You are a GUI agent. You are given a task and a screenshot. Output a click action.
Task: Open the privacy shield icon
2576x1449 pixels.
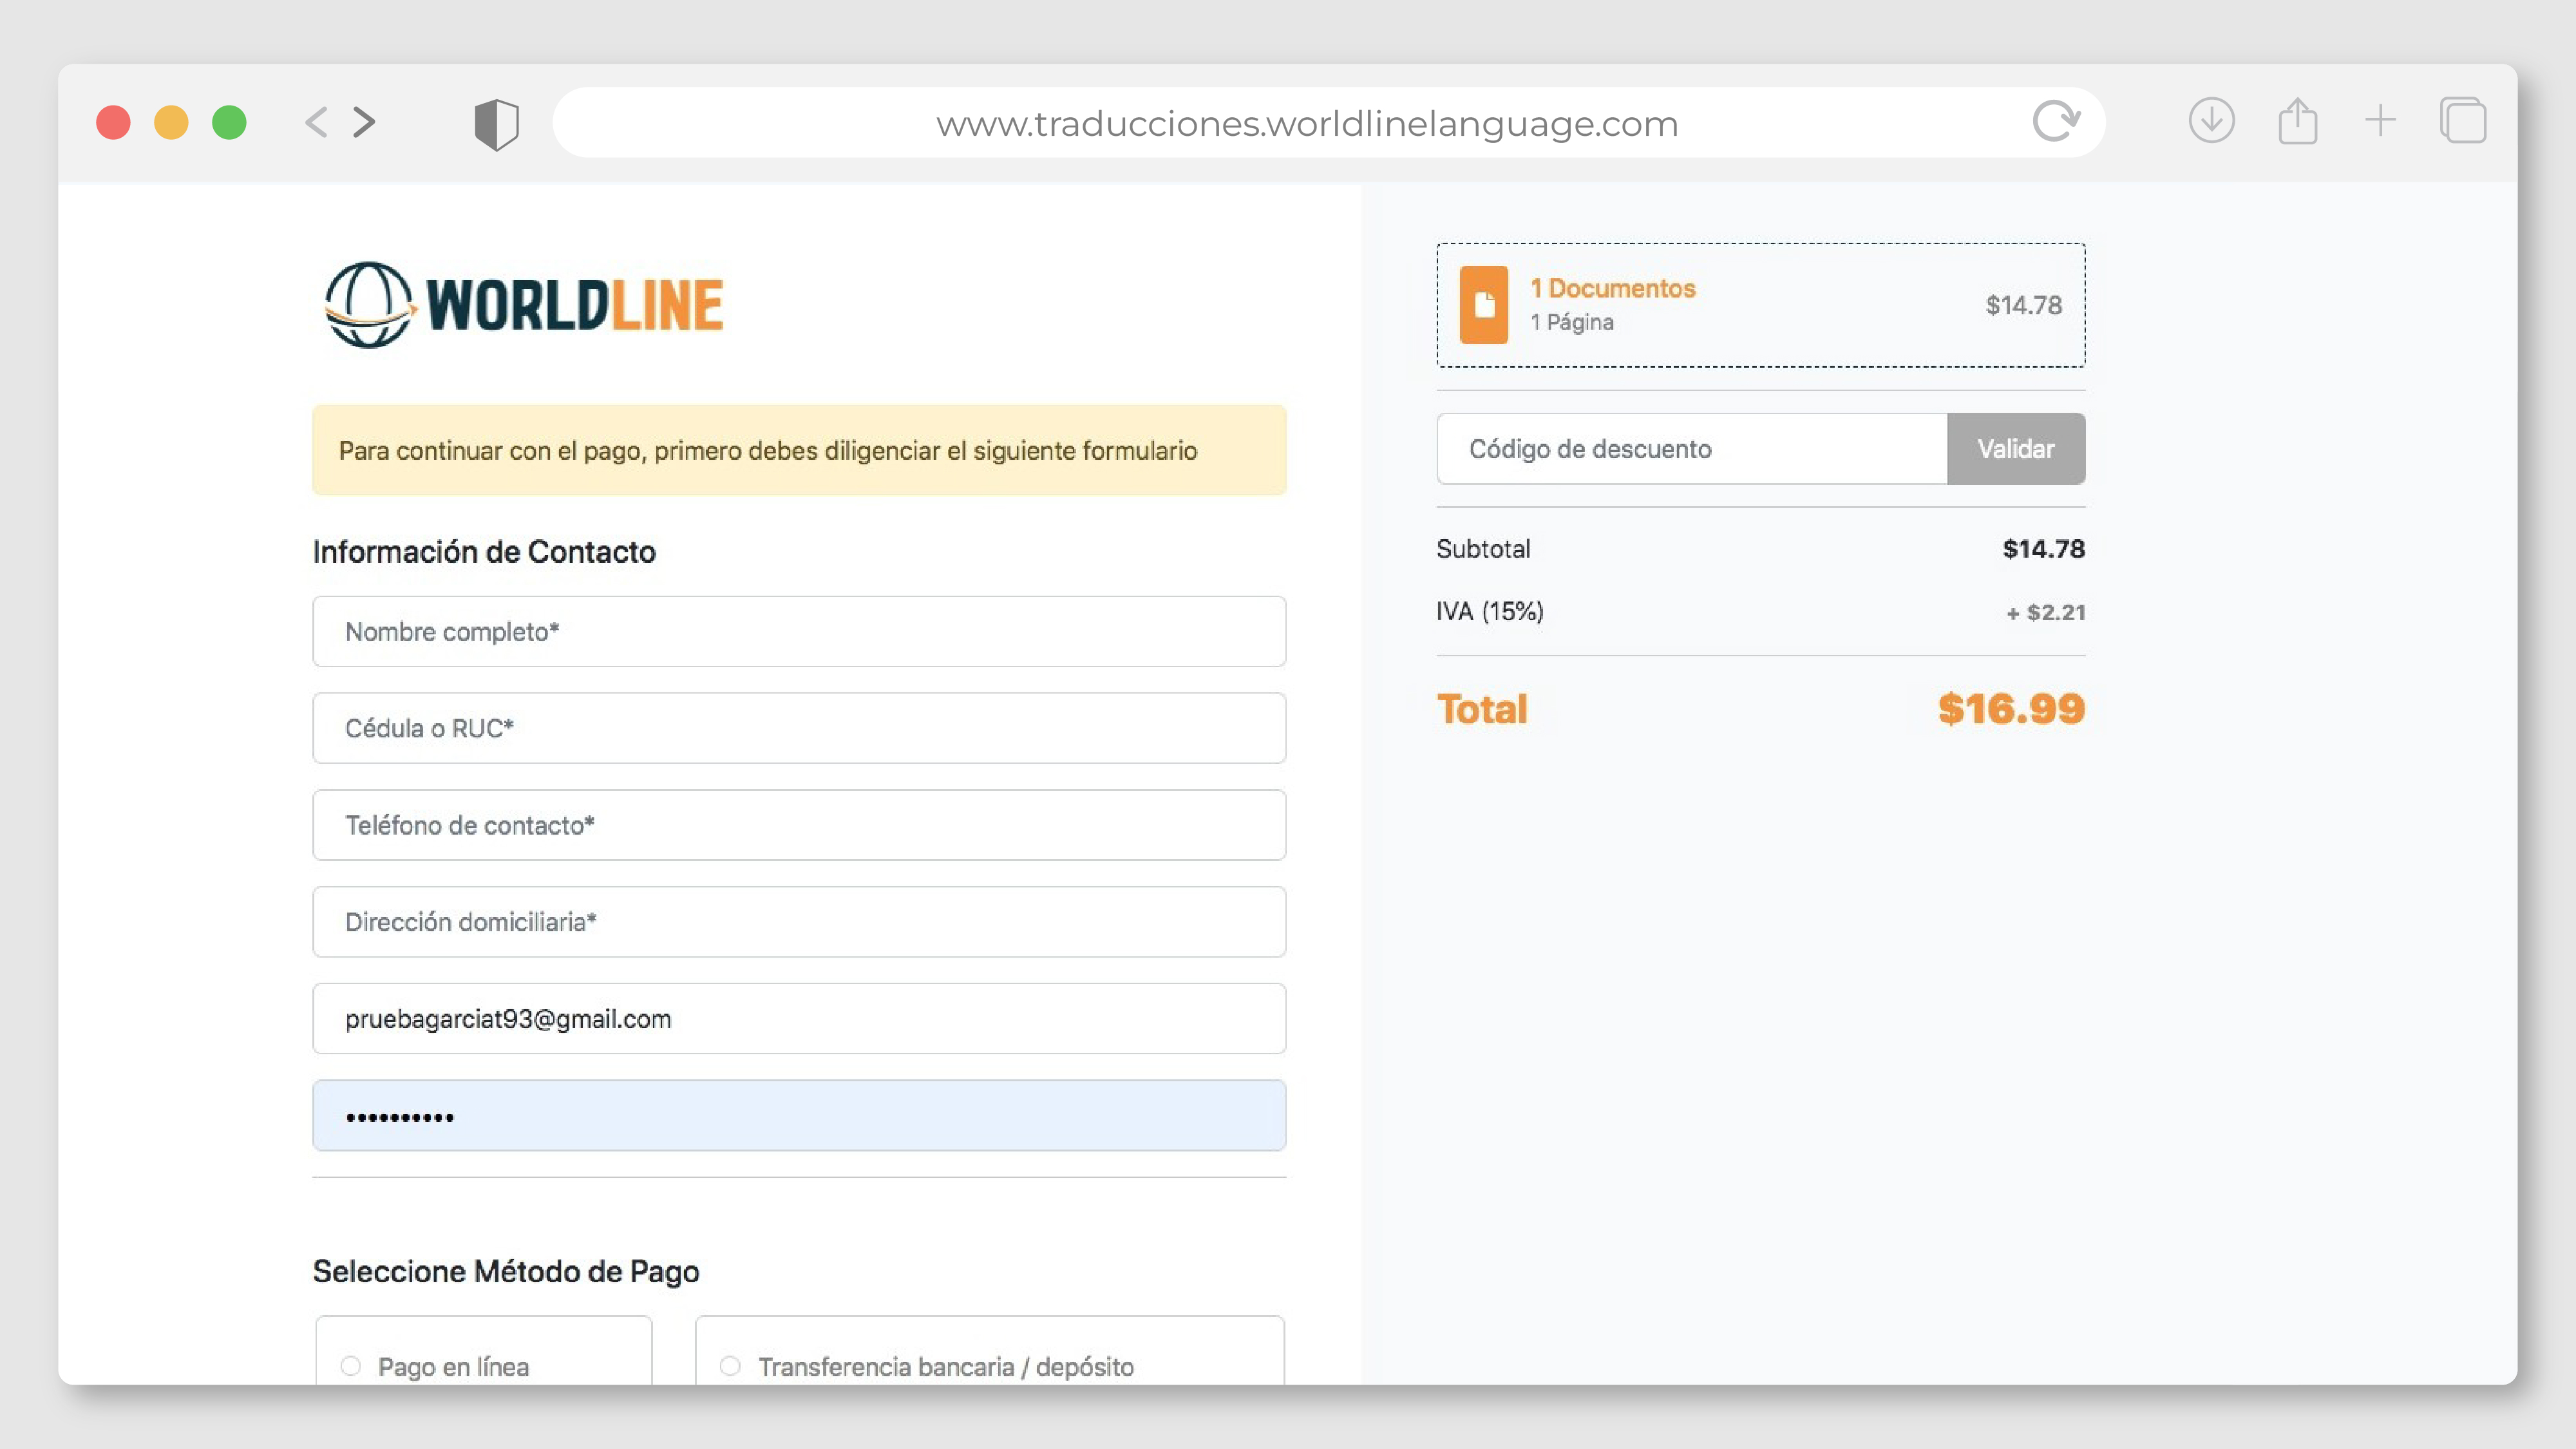[x=496, y=124]
